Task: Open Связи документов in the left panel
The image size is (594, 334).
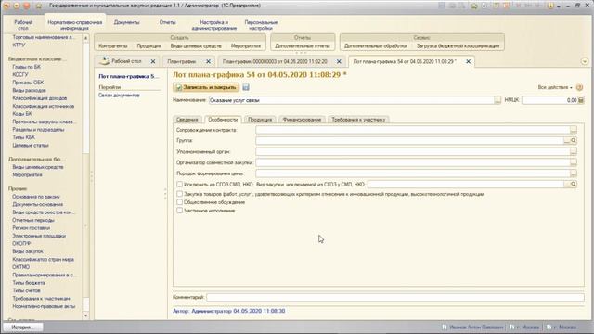Action: [x=120, y=95]
